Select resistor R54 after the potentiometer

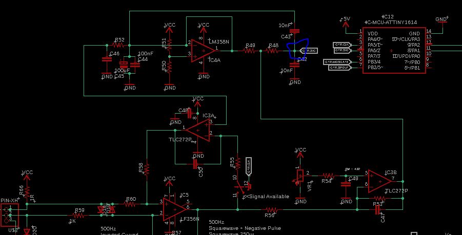coord(329,176)
